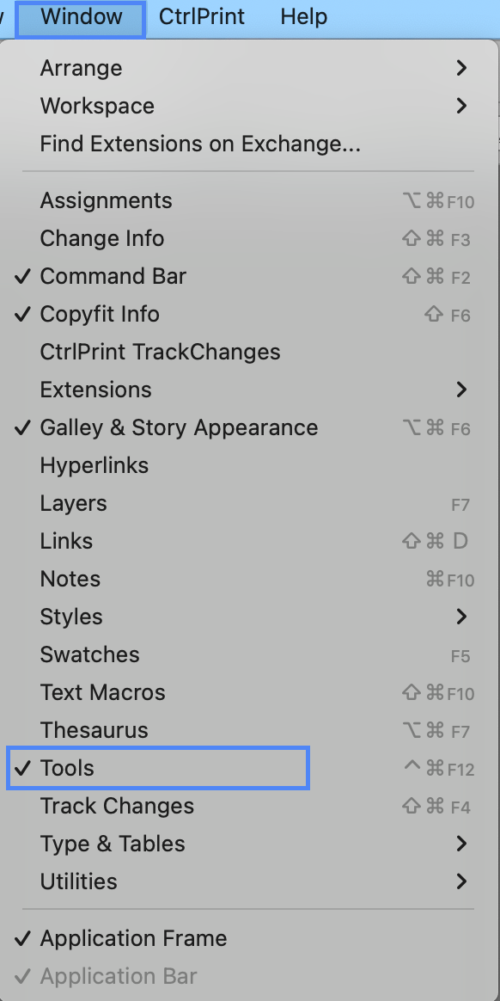
Task: Select CtrlPrint TrackChanges entry
Action: [249, 352]
